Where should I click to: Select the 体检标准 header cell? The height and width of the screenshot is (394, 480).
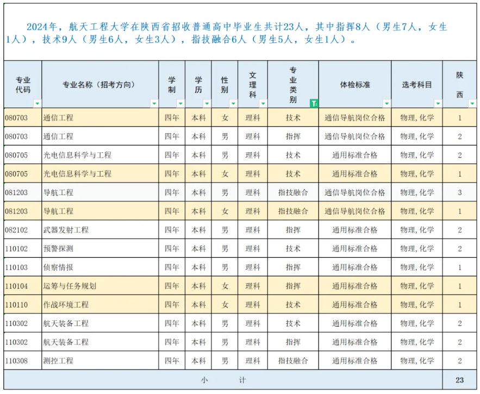[x=355, y=84]
